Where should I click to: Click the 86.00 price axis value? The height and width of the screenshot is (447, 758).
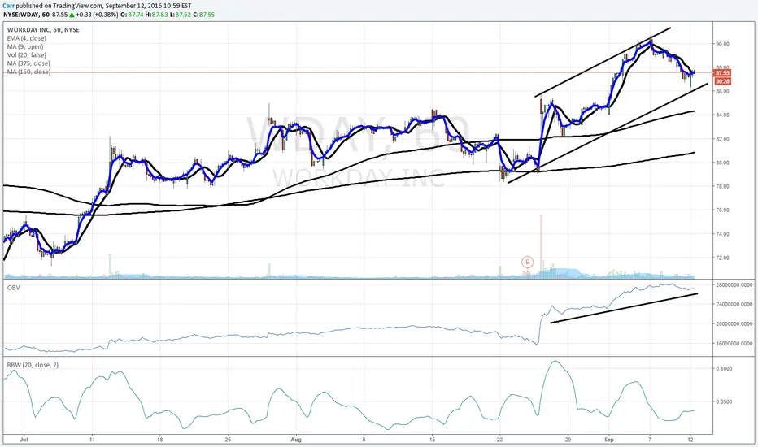pyautogui.click(x=723, y=91)
